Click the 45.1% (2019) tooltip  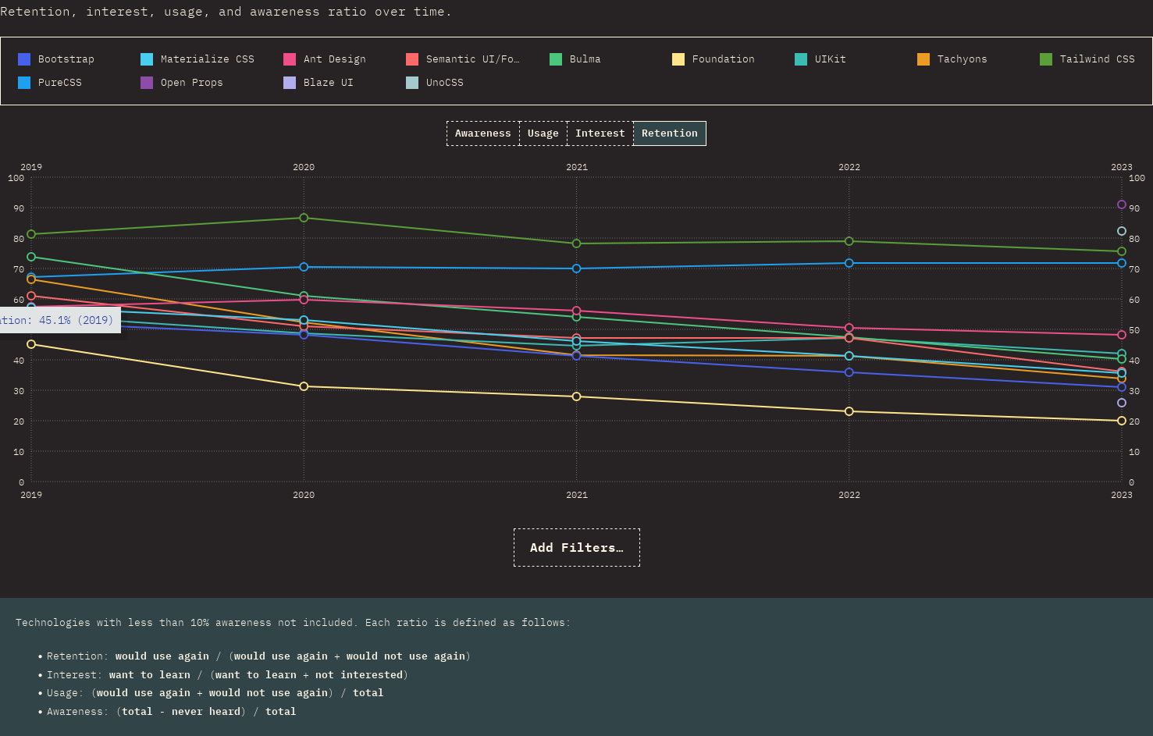tap(60, 320)
